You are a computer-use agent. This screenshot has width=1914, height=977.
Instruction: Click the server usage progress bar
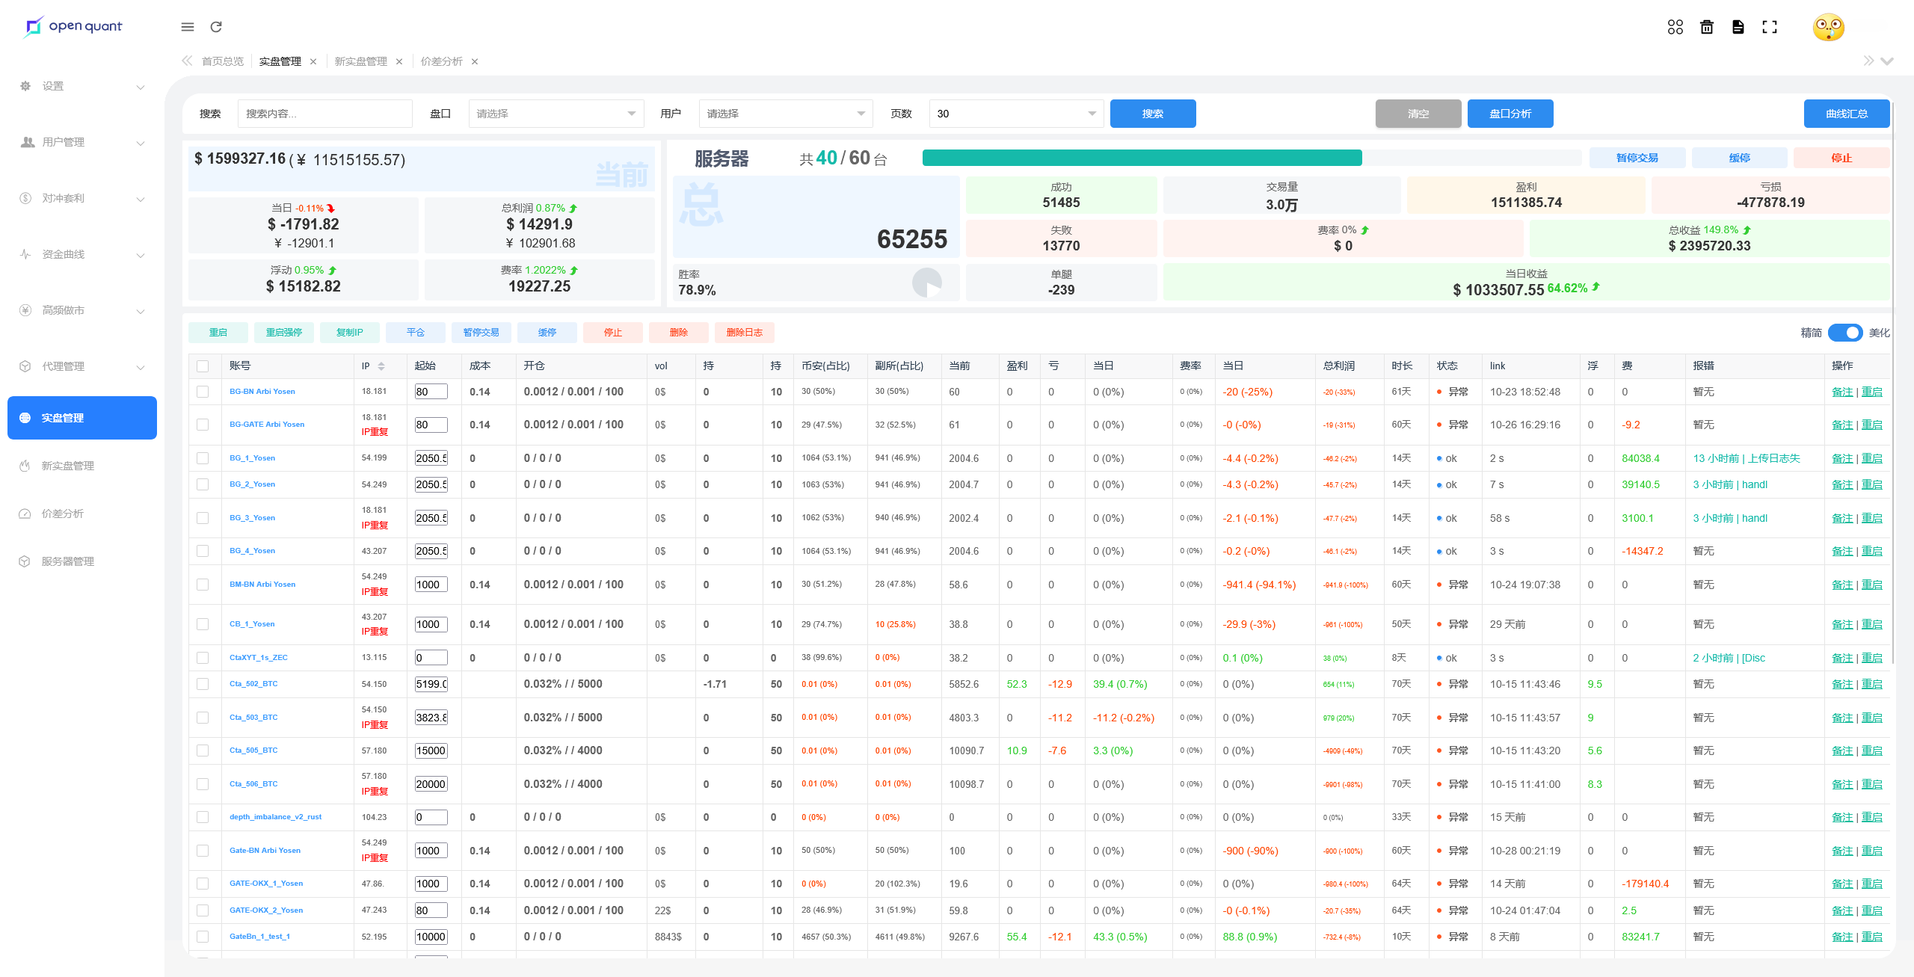pyautogui.click(x=1251, y=158)
